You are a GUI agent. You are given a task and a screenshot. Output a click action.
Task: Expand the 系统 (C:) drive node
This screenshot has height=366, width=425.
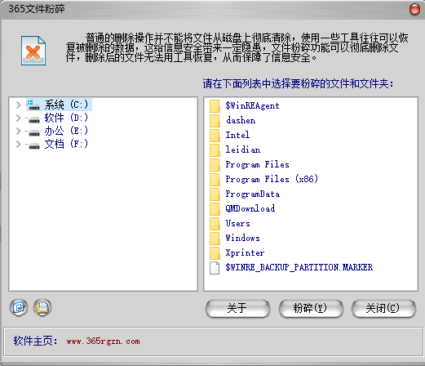(18, 105)
